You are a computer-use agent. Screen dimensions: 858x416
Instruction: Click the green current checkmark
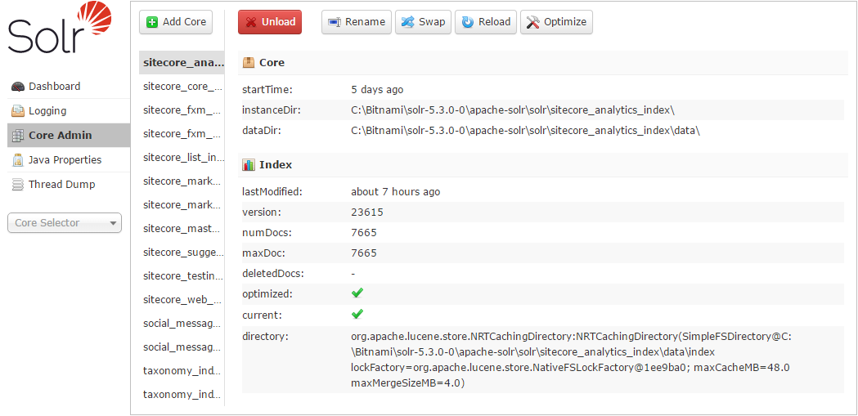click(357, 314)
